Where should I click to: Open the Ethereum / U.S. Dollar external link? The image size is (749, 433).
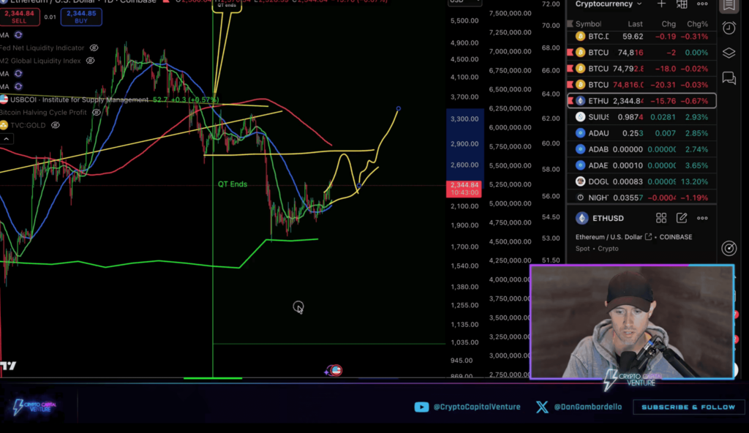648,237
